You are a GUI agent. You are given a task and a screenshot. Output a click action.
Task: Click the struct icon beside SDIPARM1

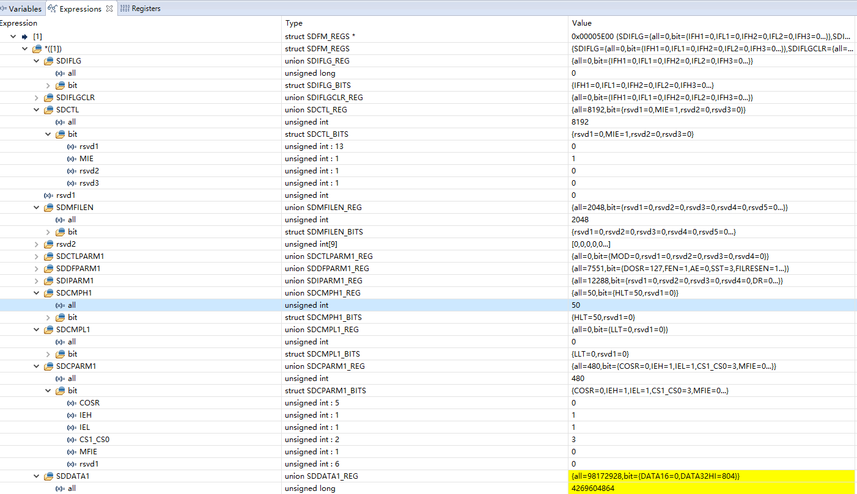[49, 281]
